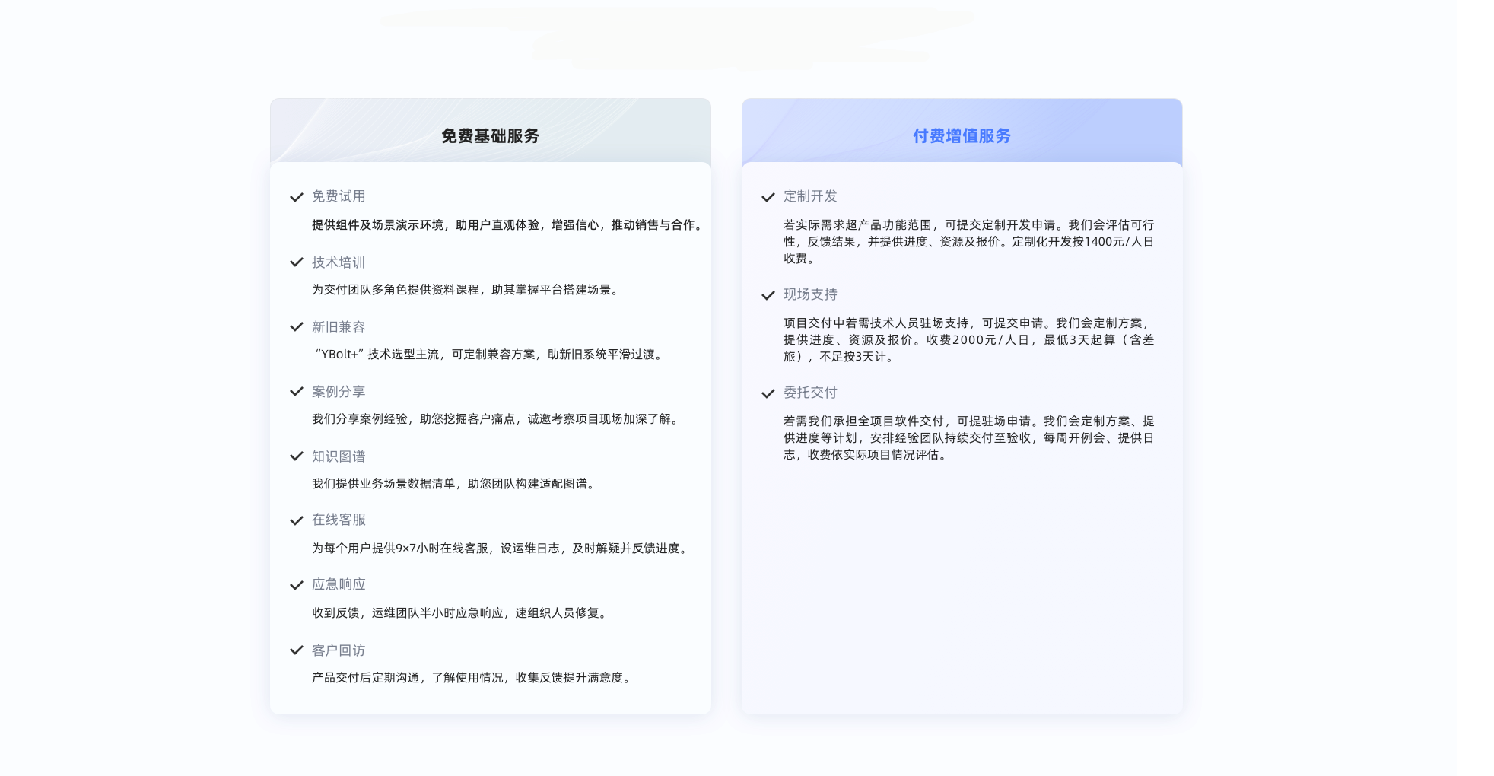Click the checkmark icon beside 免费试用
Image resolution: width=1494 pixels, height=776 pixels.
click(x=297, y=197)
